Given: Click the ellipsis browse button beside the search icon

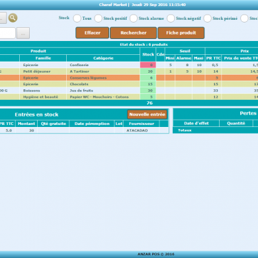Looking at the screenshot, I should click(3, 18).
